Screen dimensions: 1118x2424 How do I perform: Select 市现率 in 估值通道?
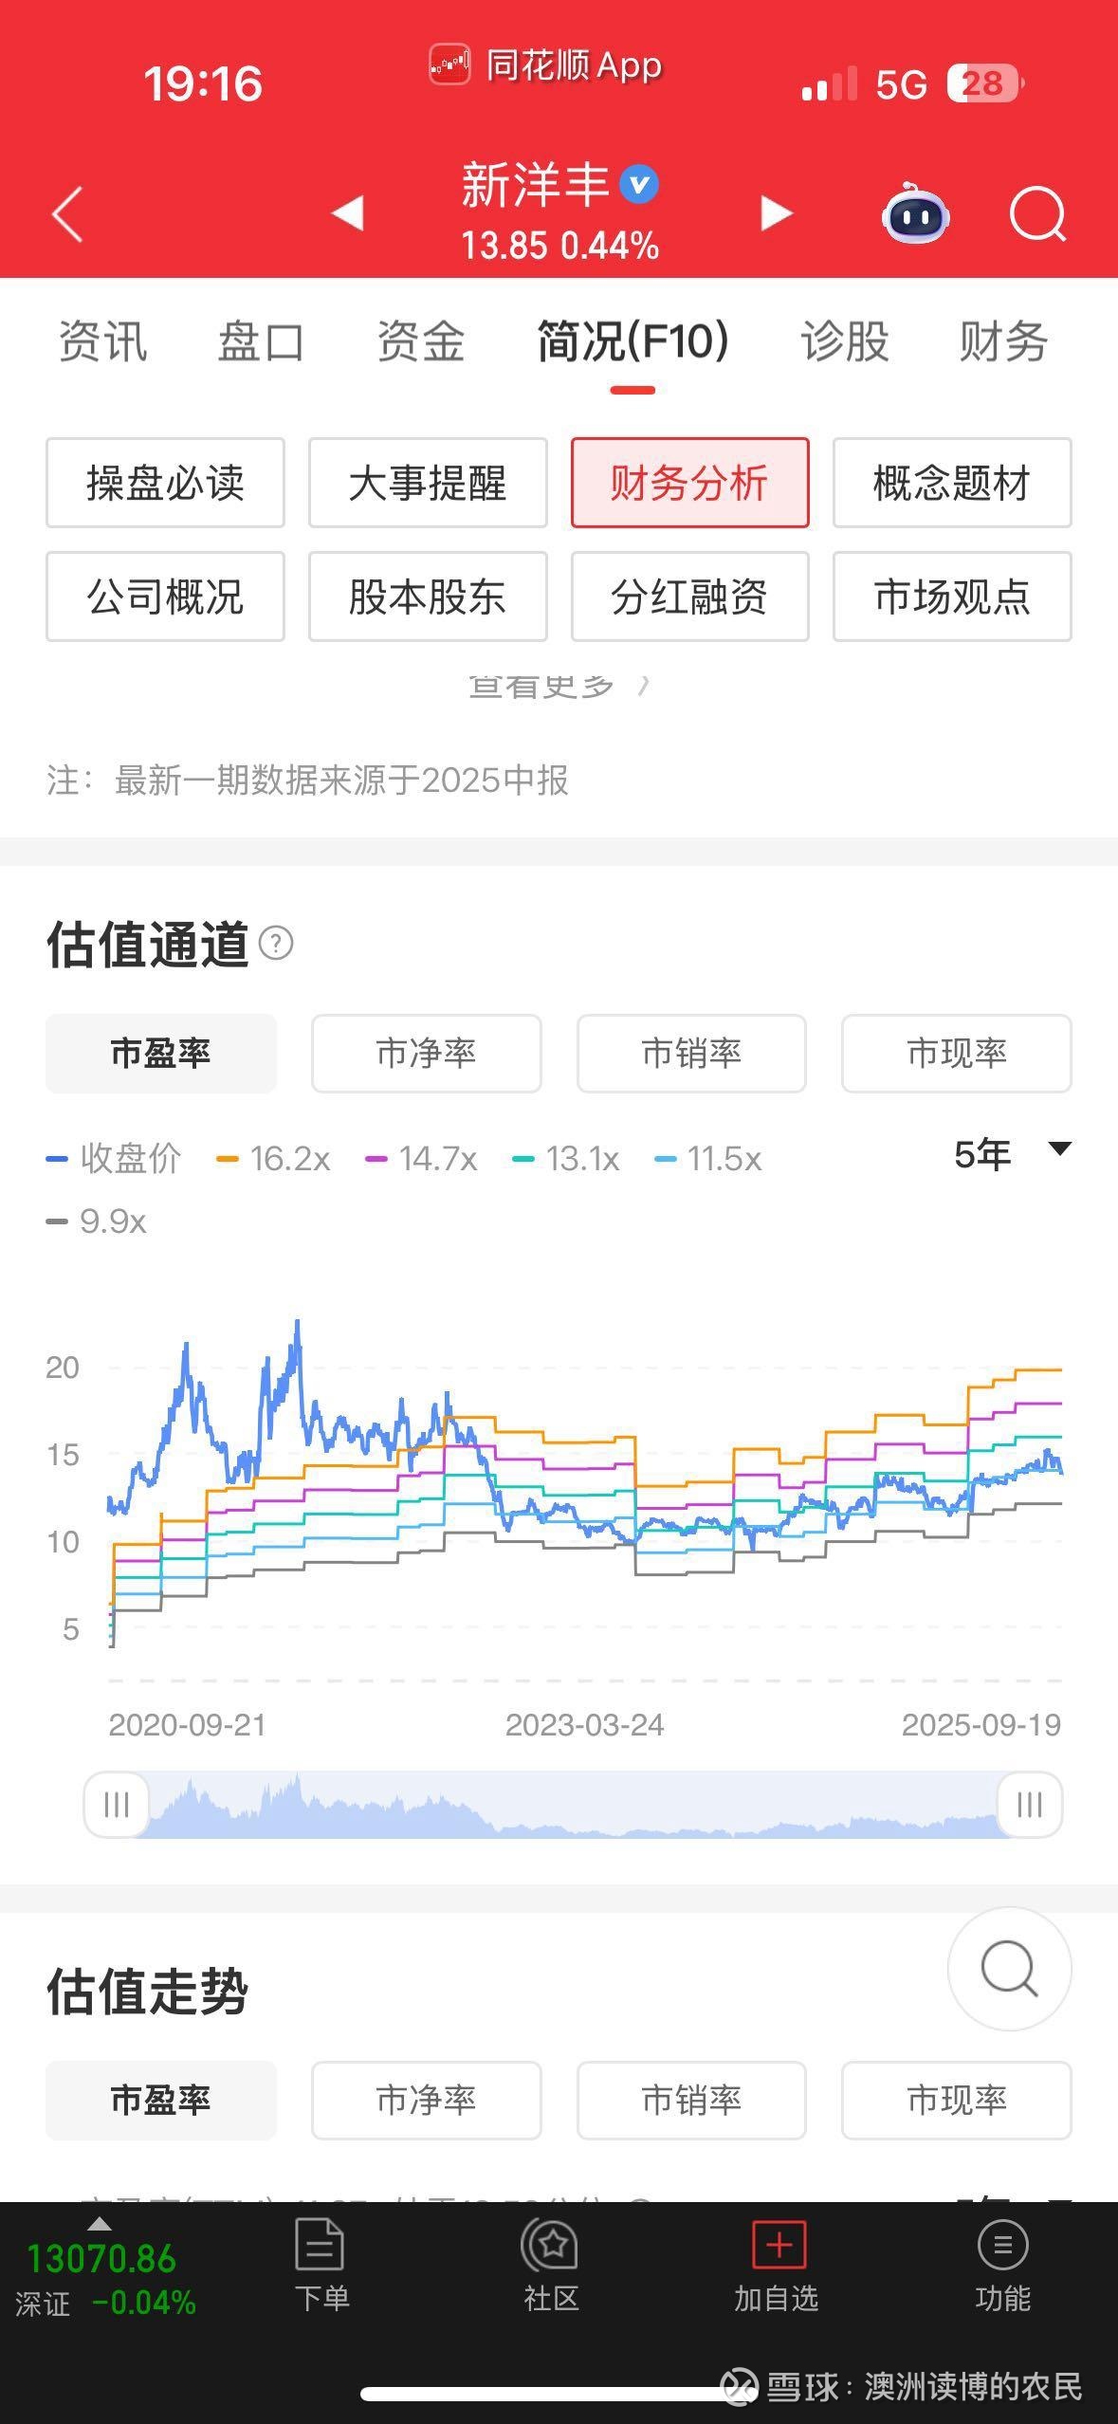957,1054
